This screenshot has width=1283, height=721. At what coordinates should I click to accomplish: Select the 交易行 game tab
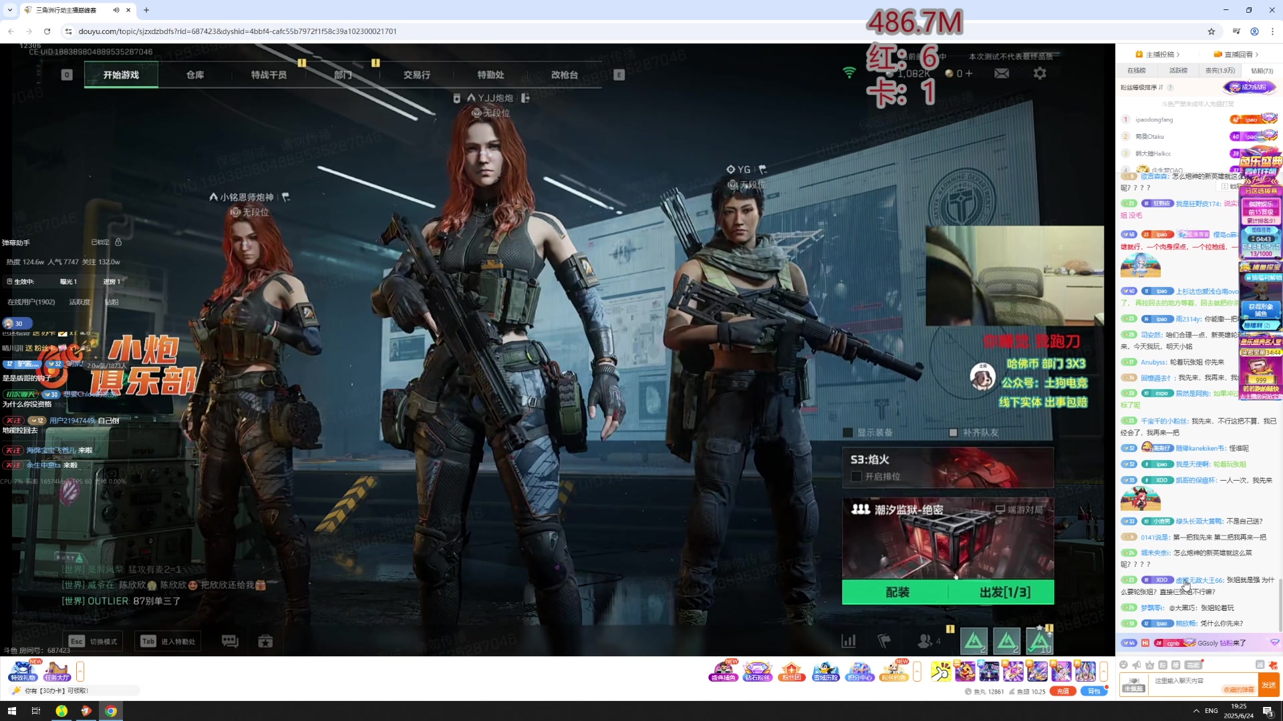[x=416, y=75]
